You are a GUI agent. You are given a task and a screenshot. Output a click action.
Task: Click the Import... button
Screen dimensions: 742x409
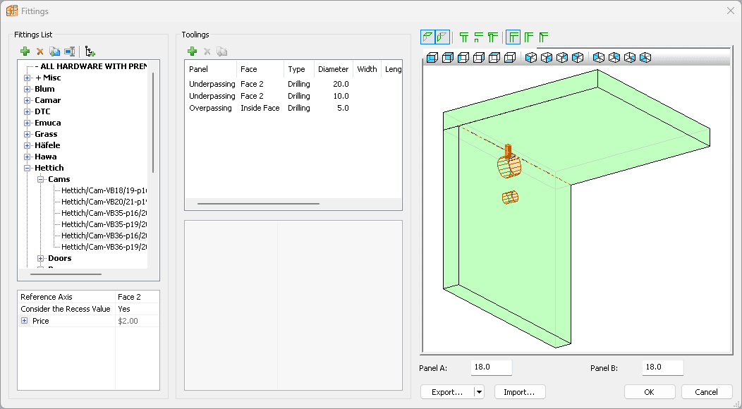click(x=519, y=392)
